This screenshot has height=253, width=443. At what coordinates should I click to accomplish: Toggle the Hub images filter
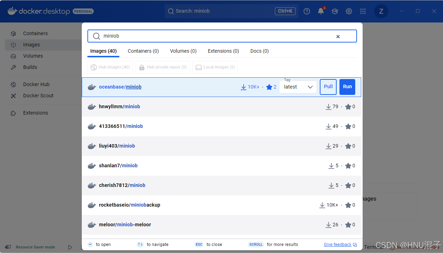(110, 67)
